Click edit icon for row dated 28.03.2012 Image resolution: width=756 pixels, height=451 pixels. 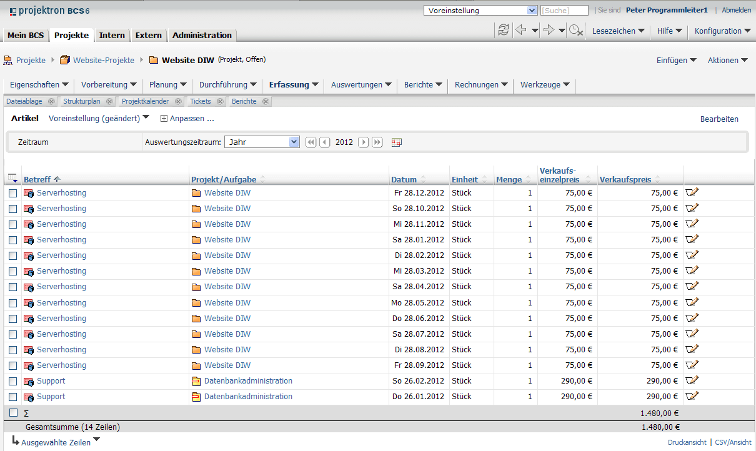692,270
